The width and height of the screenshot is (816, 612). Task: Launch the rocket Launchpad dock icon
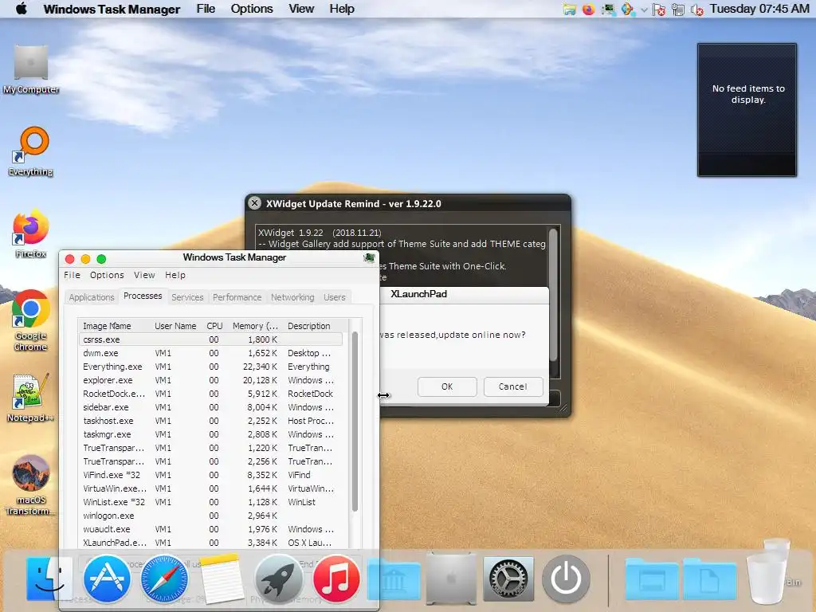(x=279, y=579)
